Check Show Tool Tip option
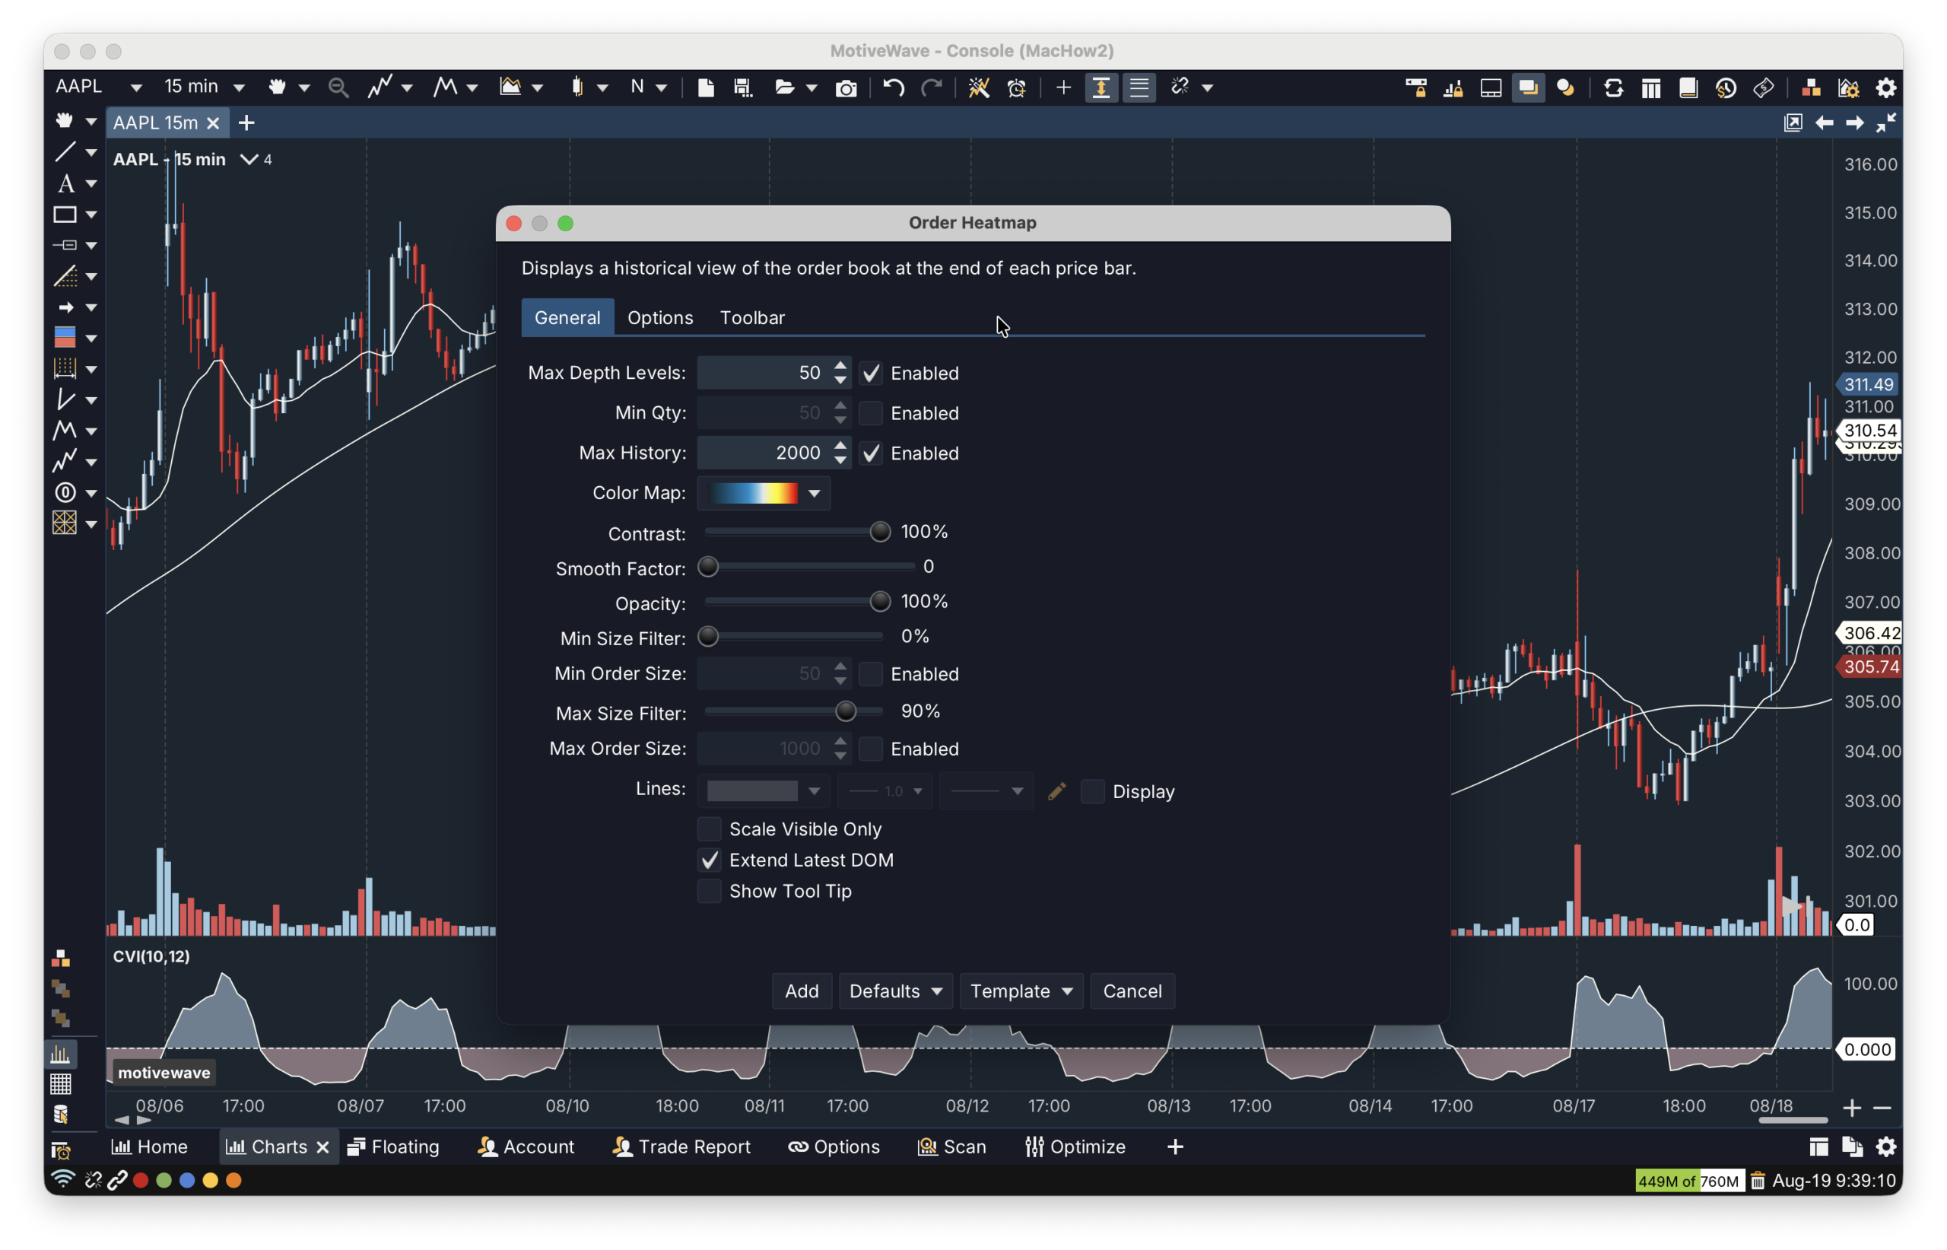Viewport: 1947px width, 1250px height. point(709,891)
